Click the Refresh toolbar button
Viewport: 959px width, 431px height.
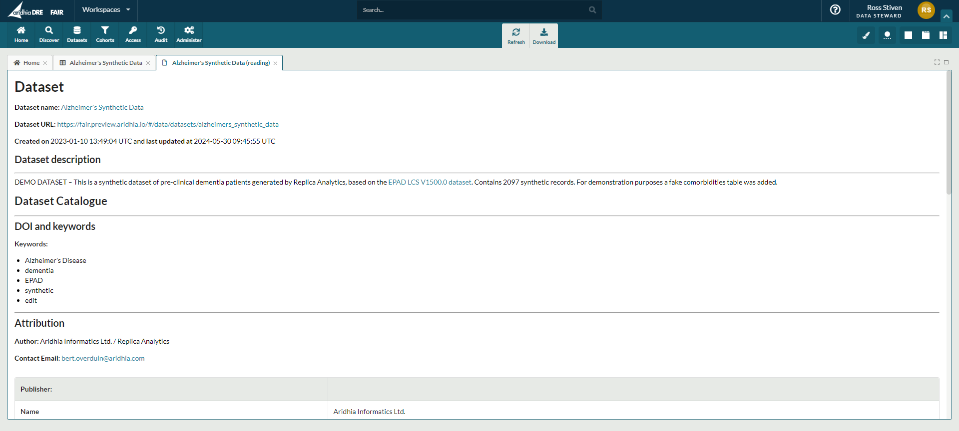point(516,36)
